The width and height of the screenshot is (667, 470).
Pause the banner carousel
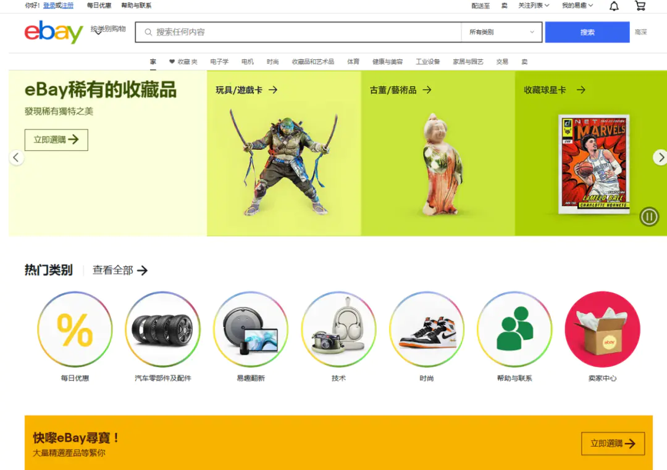tap(649, 216)
